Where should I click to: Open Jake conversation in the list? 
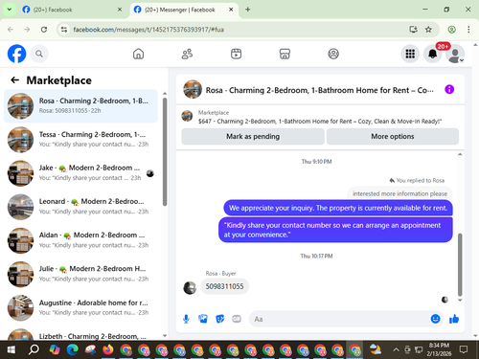pos(80,173)
